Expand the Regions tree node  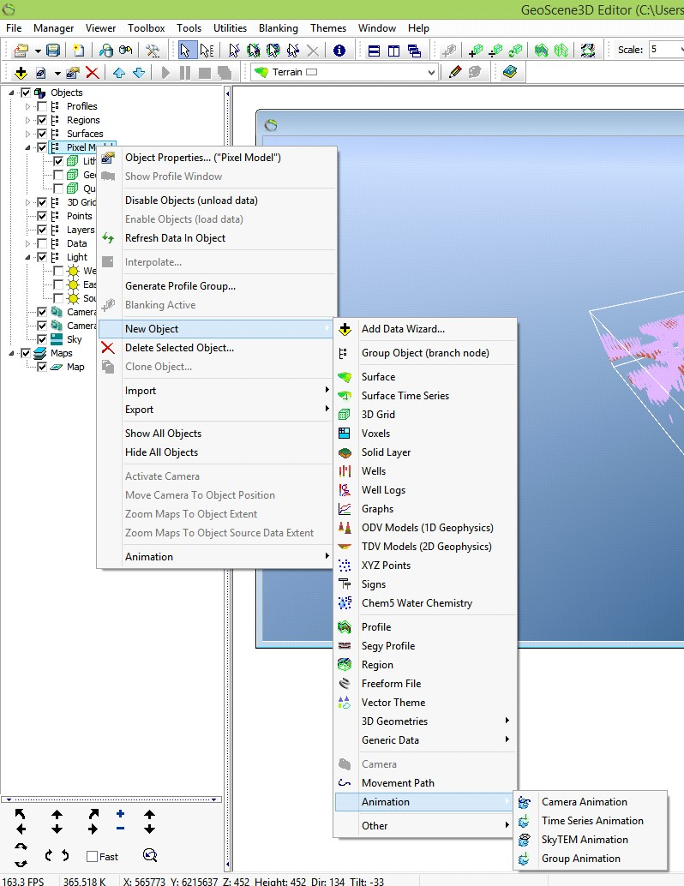pos(27,120)
